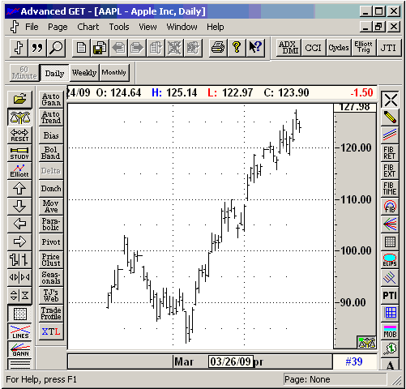Switch chart to Monthly timeframe
This screenshot has height=389, width=406.
pyautogui.click(x=114, y=72)
